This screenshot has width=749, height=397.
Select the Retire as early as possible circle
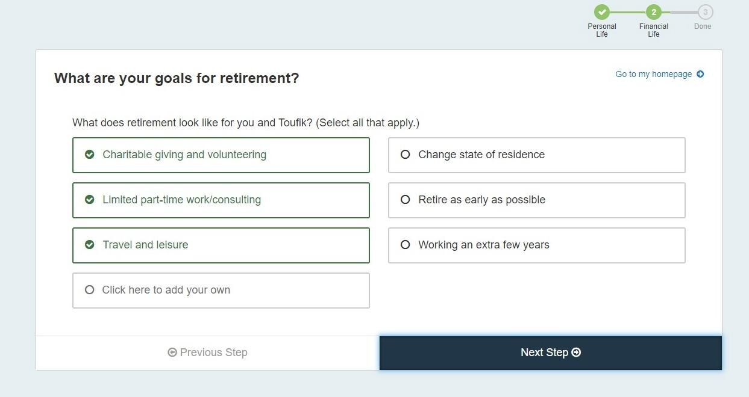click(406, 200)
